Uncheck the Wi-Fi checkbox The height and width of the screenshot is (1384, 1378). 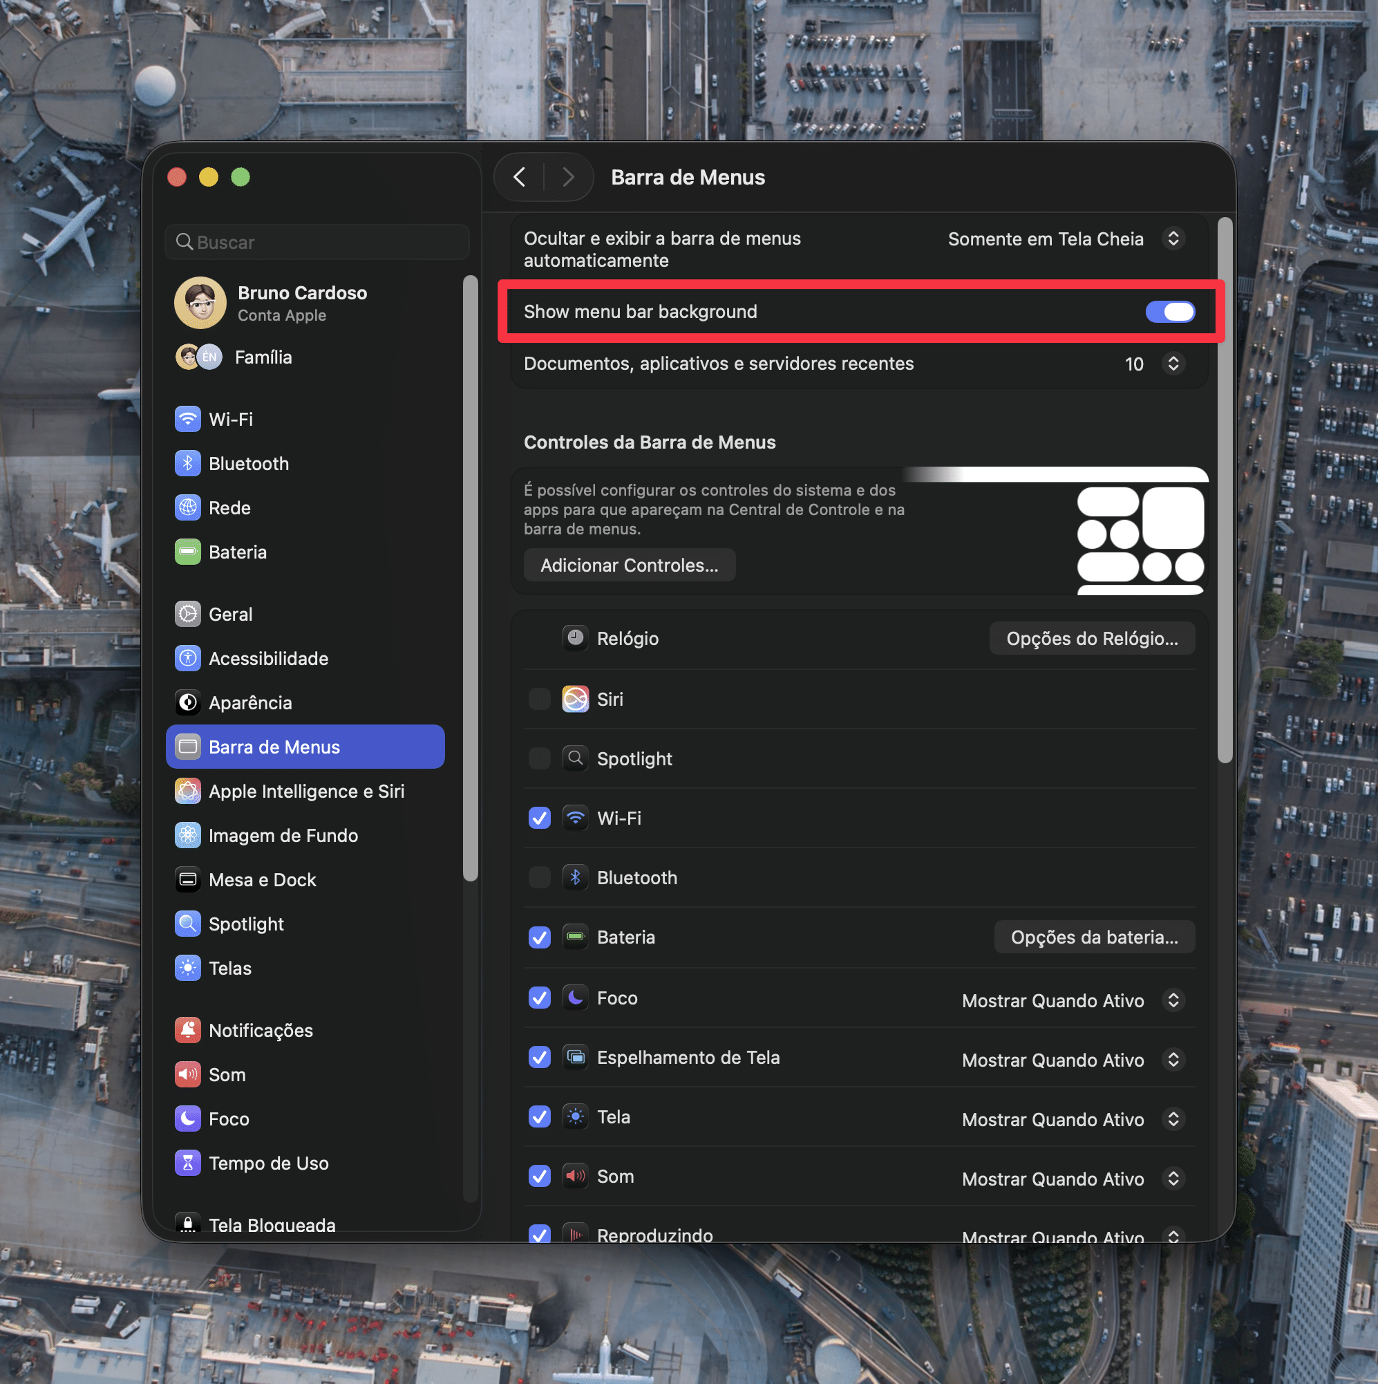tap(539, 818)
